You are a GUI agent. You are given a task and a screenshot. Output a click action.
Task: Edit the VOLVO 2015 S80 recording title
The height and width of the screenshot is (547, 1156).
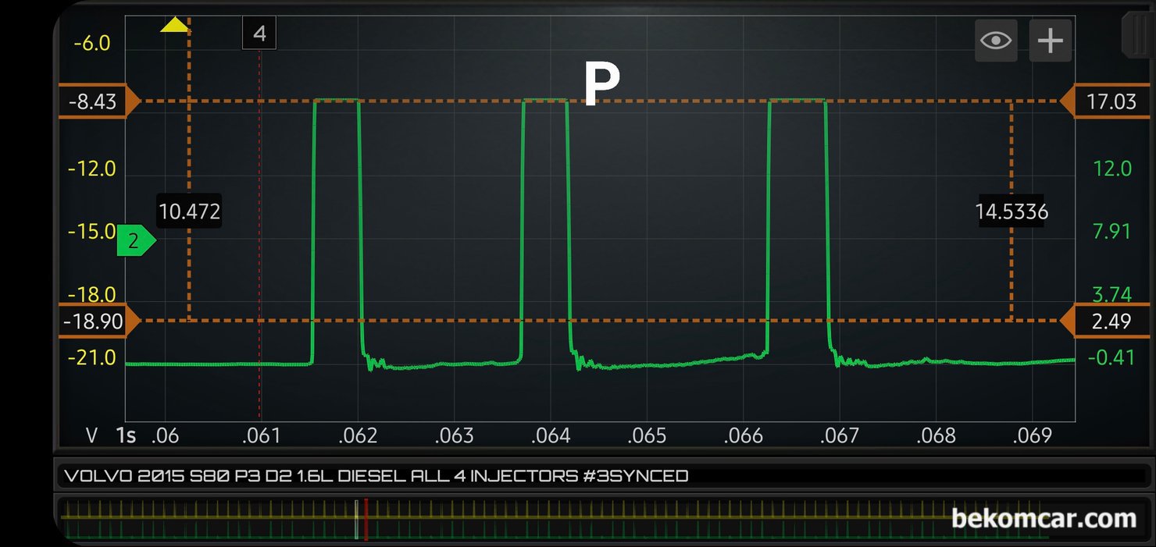tap(376, 475)
